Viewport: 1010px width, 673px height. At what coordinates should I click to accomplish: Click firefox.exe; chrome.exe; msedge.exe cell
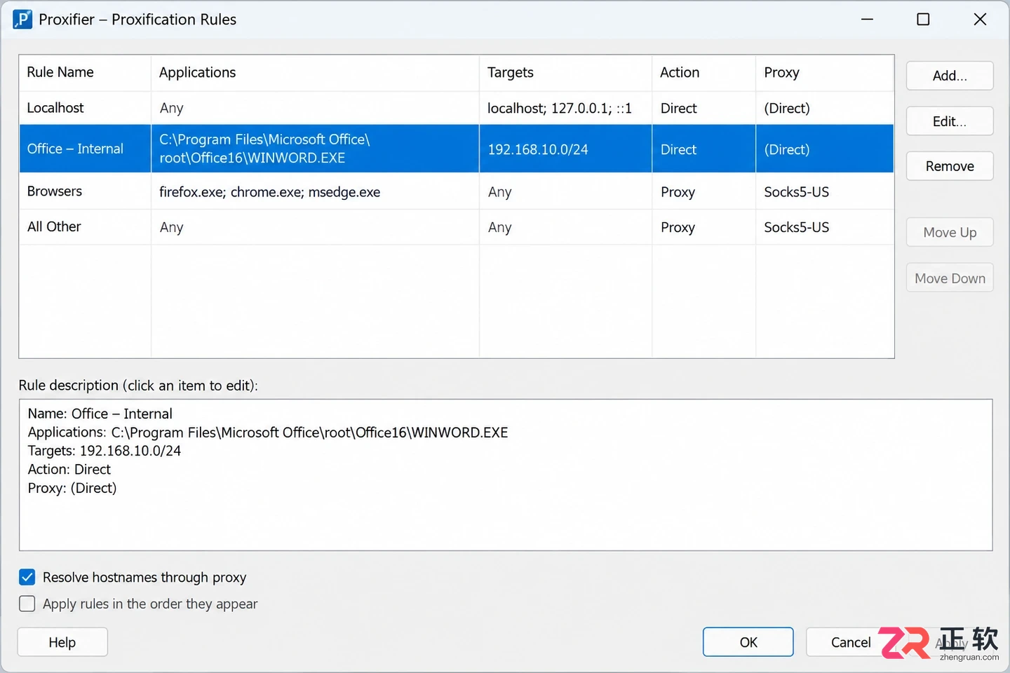(315, 191)
